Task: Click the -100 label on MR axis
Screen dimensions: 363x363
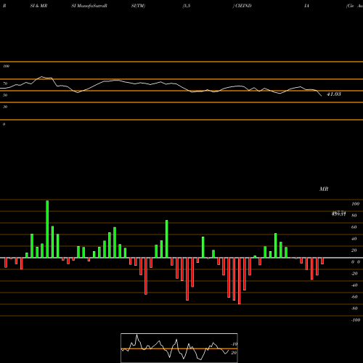Action: (356, 320)
